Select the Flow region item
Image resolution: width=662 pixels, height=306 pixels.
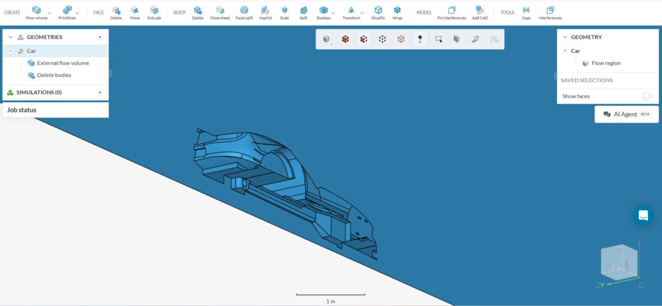[606, 63]
